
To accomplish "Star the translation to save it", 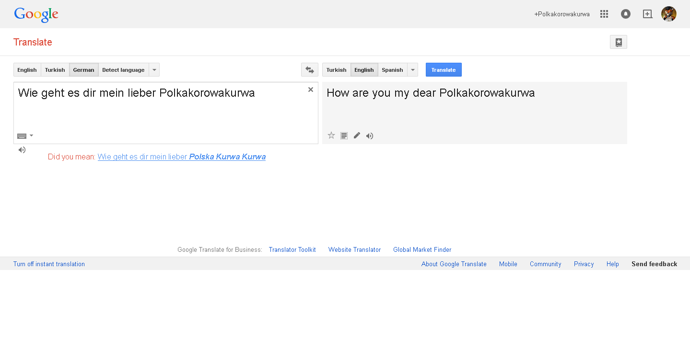I will tap(331, 135).
